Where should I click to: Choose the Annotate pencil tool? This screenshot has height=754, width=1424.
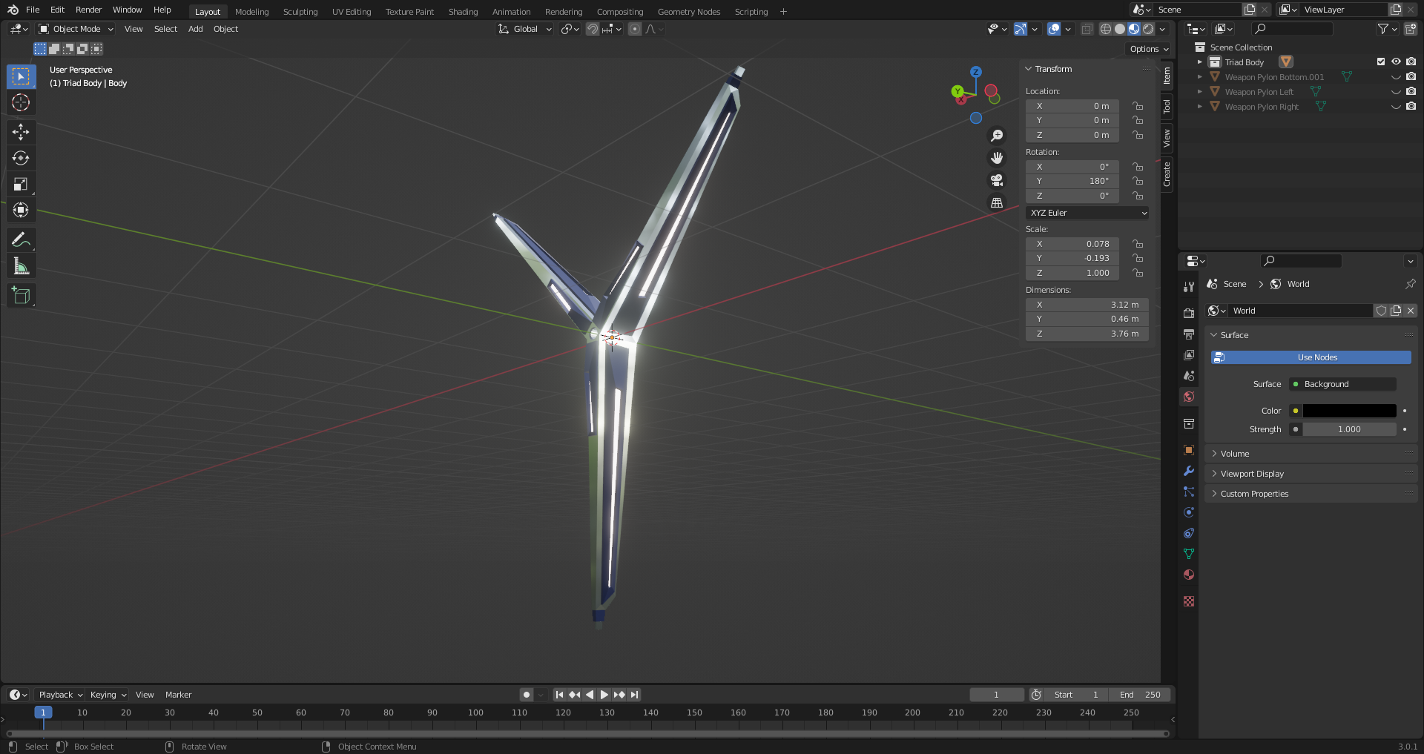pyautogui.click(x=21, y=239)
